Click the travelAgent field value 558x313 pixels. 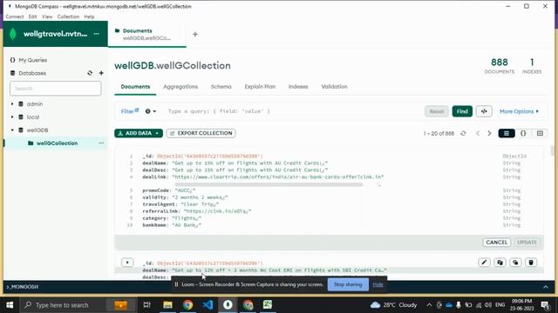200,204
